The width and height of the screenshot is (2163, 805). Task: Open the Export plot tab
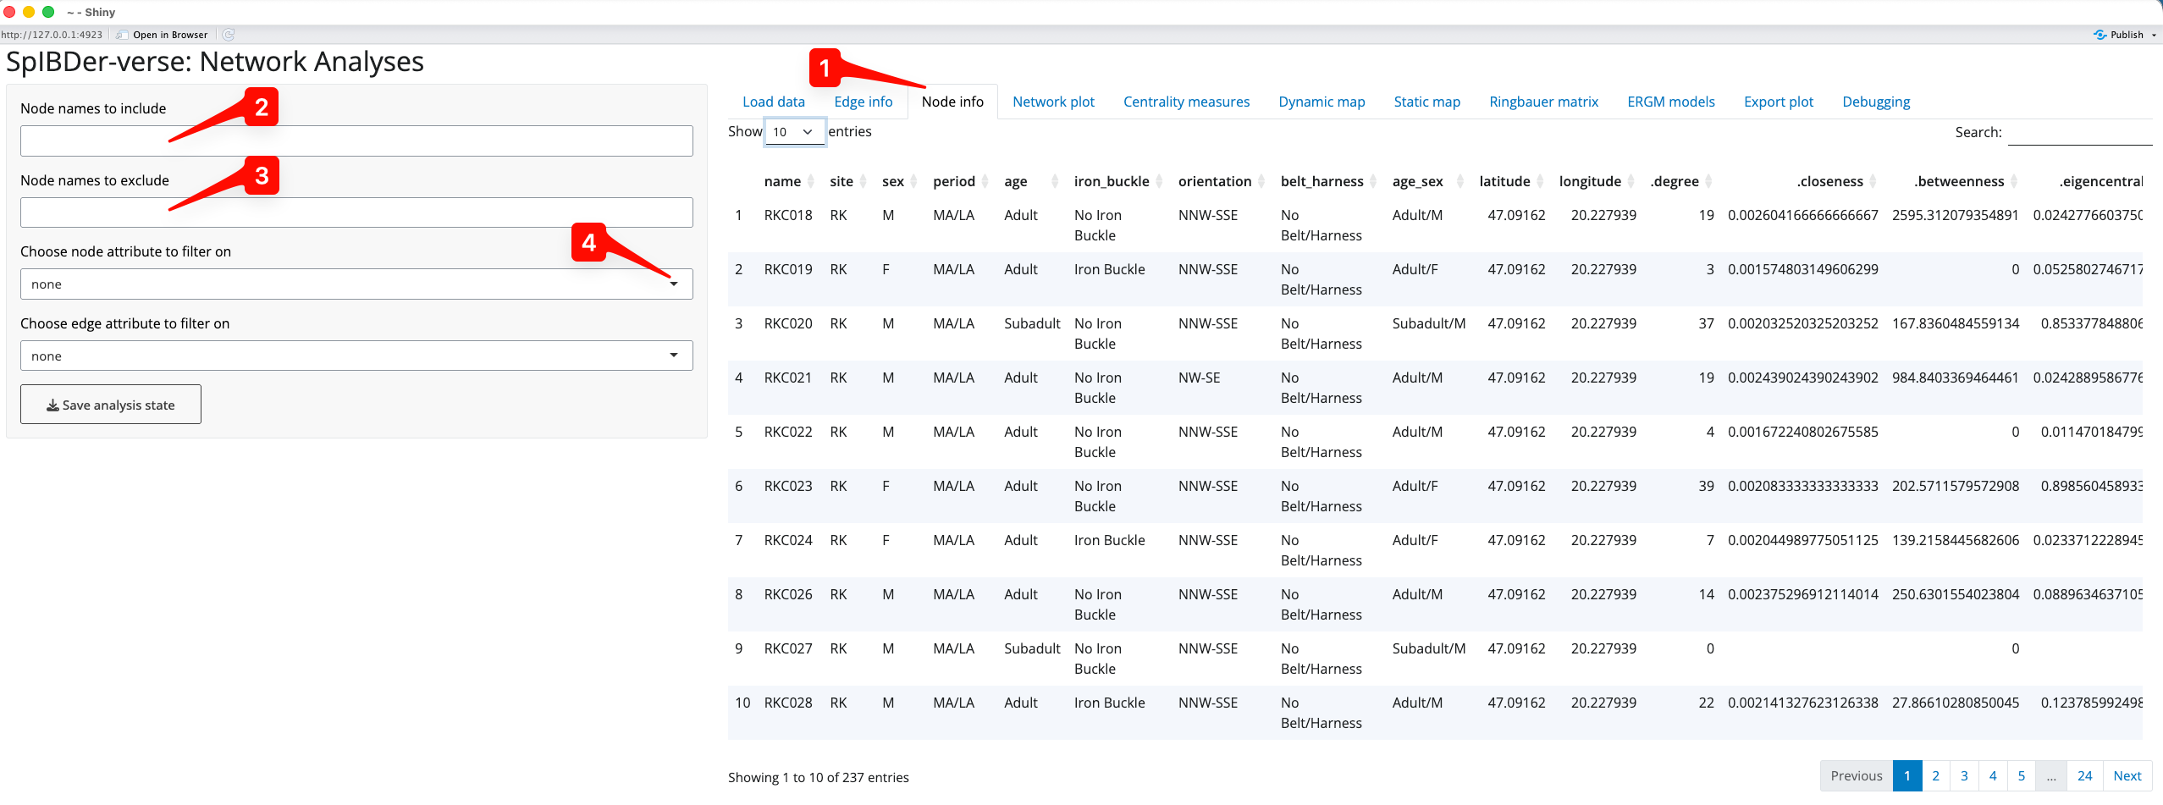1779,102
